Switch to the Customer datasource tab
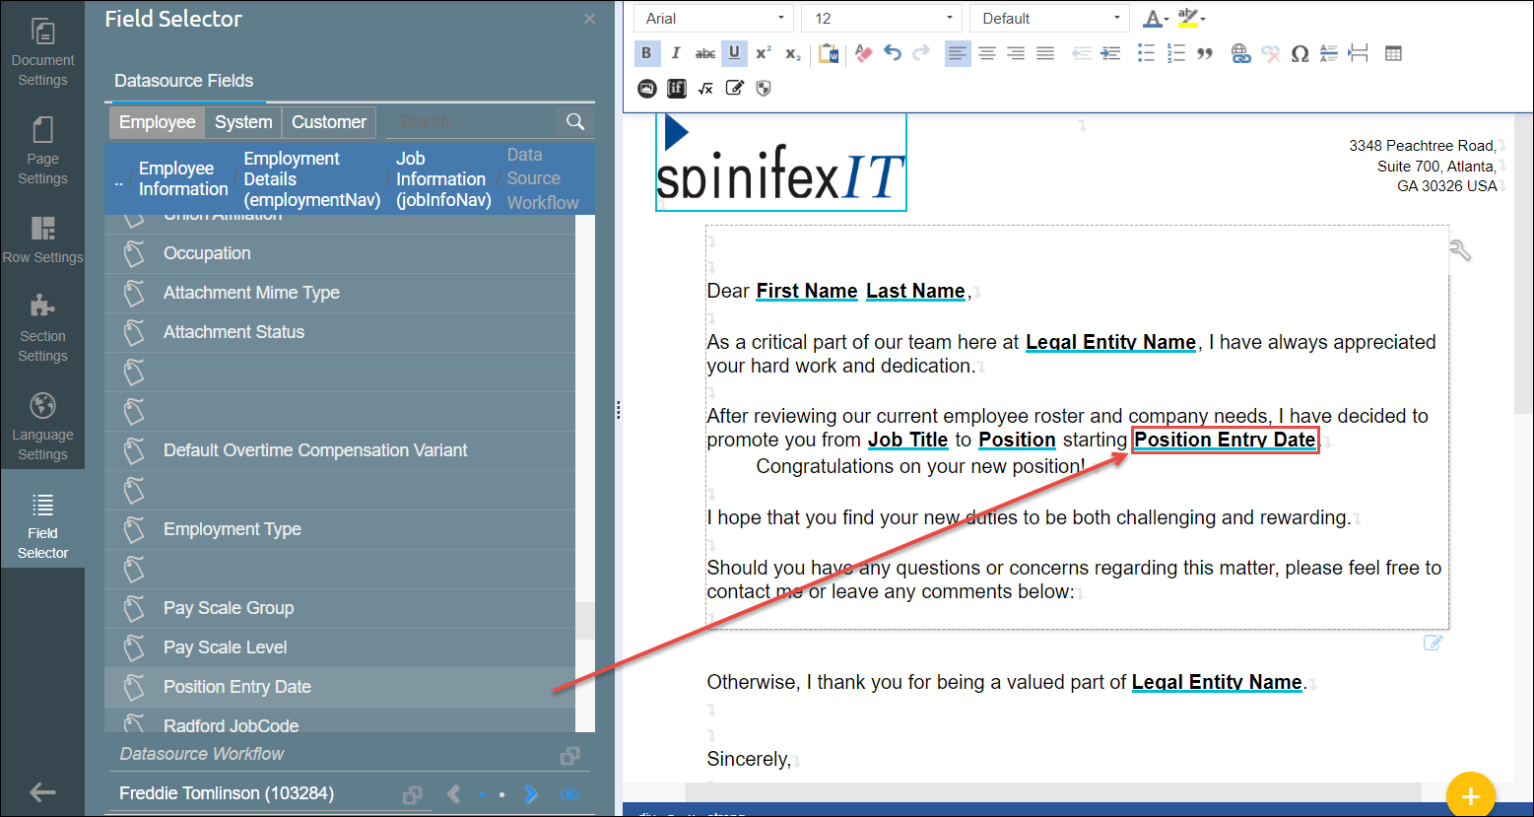Image resolution: width=1534 pixels, height=817 pixels. click(x=329, y=122)
